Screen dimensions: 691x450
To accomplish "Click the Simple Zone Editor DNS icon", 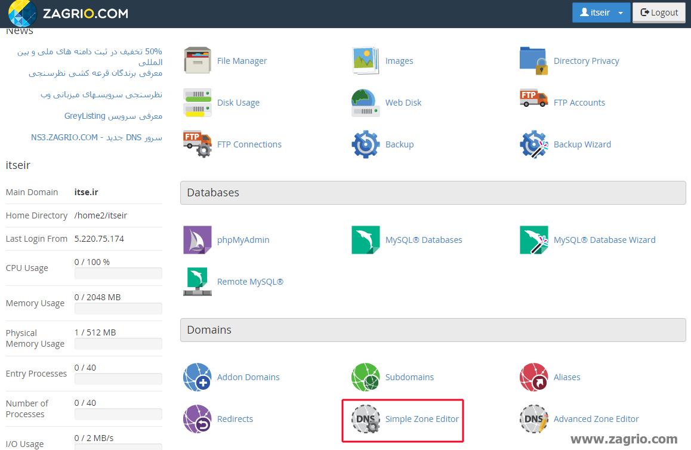I will coord(365,419).
